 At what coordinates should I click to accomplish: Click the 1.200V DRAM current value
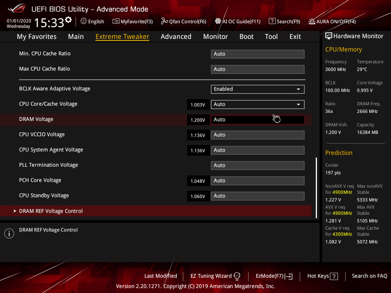coord(198,120)
